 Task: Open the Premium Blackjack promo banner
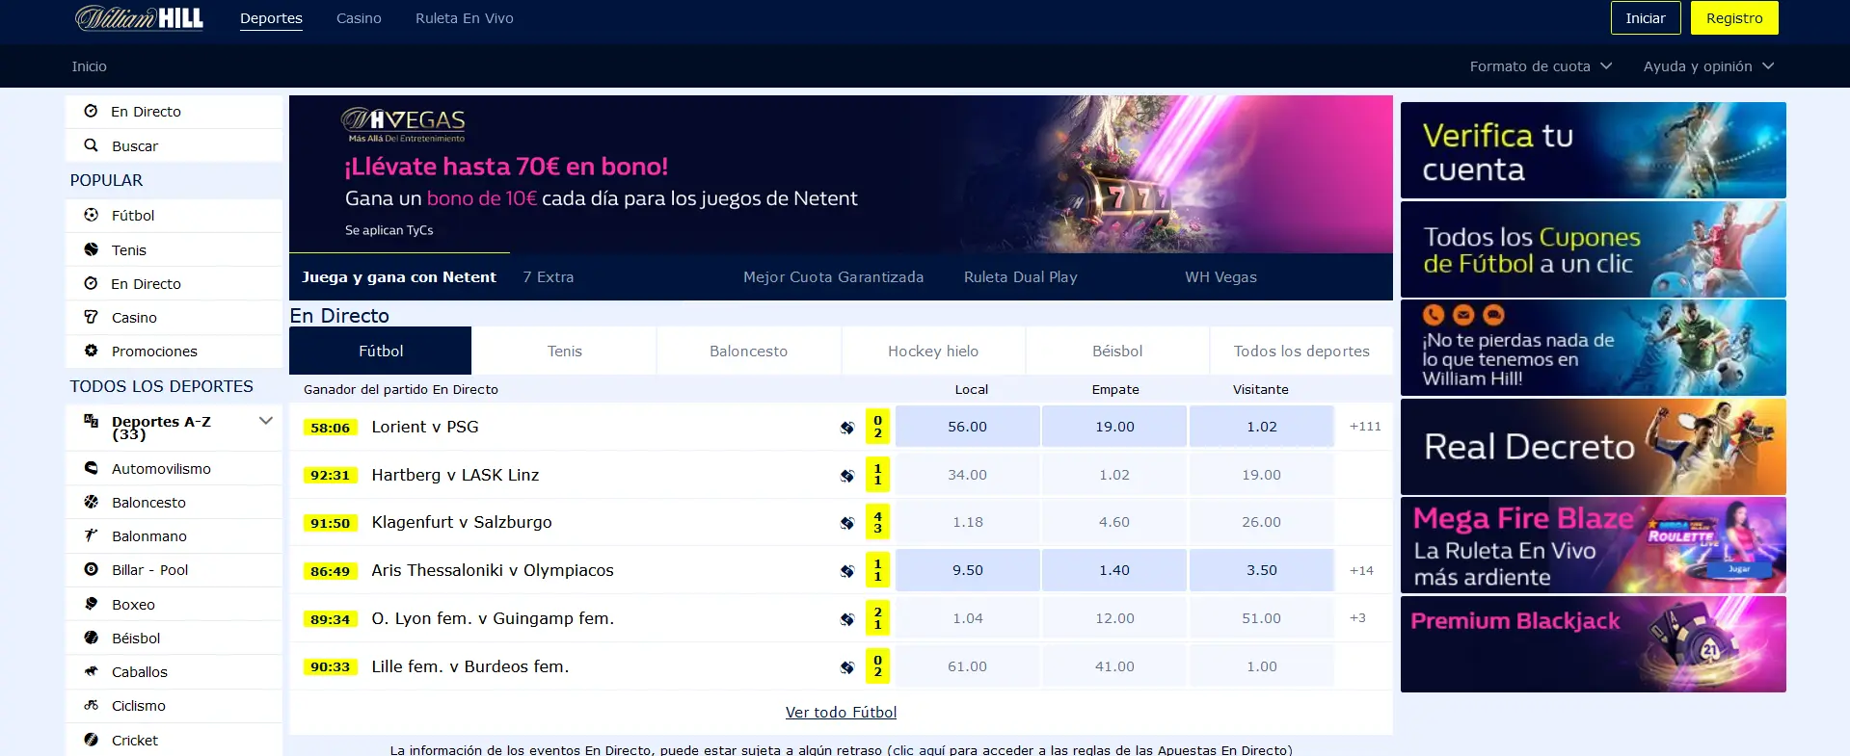tap(1593, 643)
